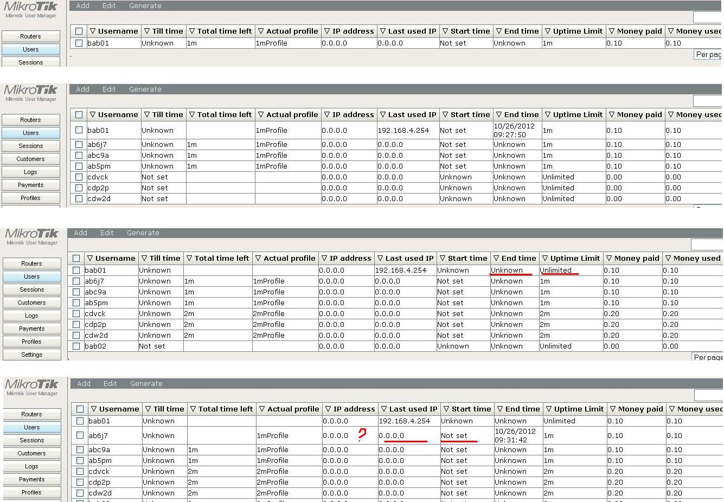
Task: Open the Add menu in the bottom panel
Action: pyautogui.click(x=84, y=383)
